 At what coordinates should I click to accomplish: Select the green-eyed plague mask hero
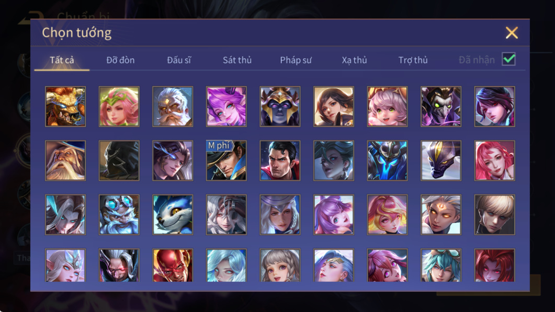click(x=440, y=107)
